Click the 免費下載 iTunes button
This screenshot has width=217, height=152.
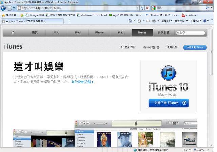pyautogui.click(x=169, y=103)
